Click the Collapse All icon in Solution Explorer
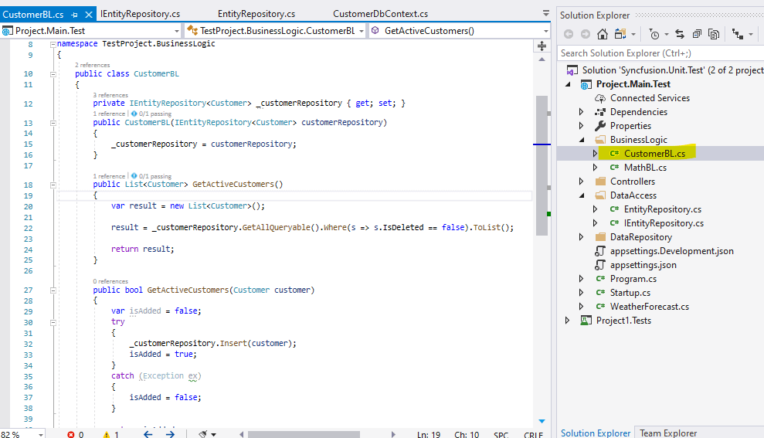This screenshot has height=438, width=764. pos(697,34)
